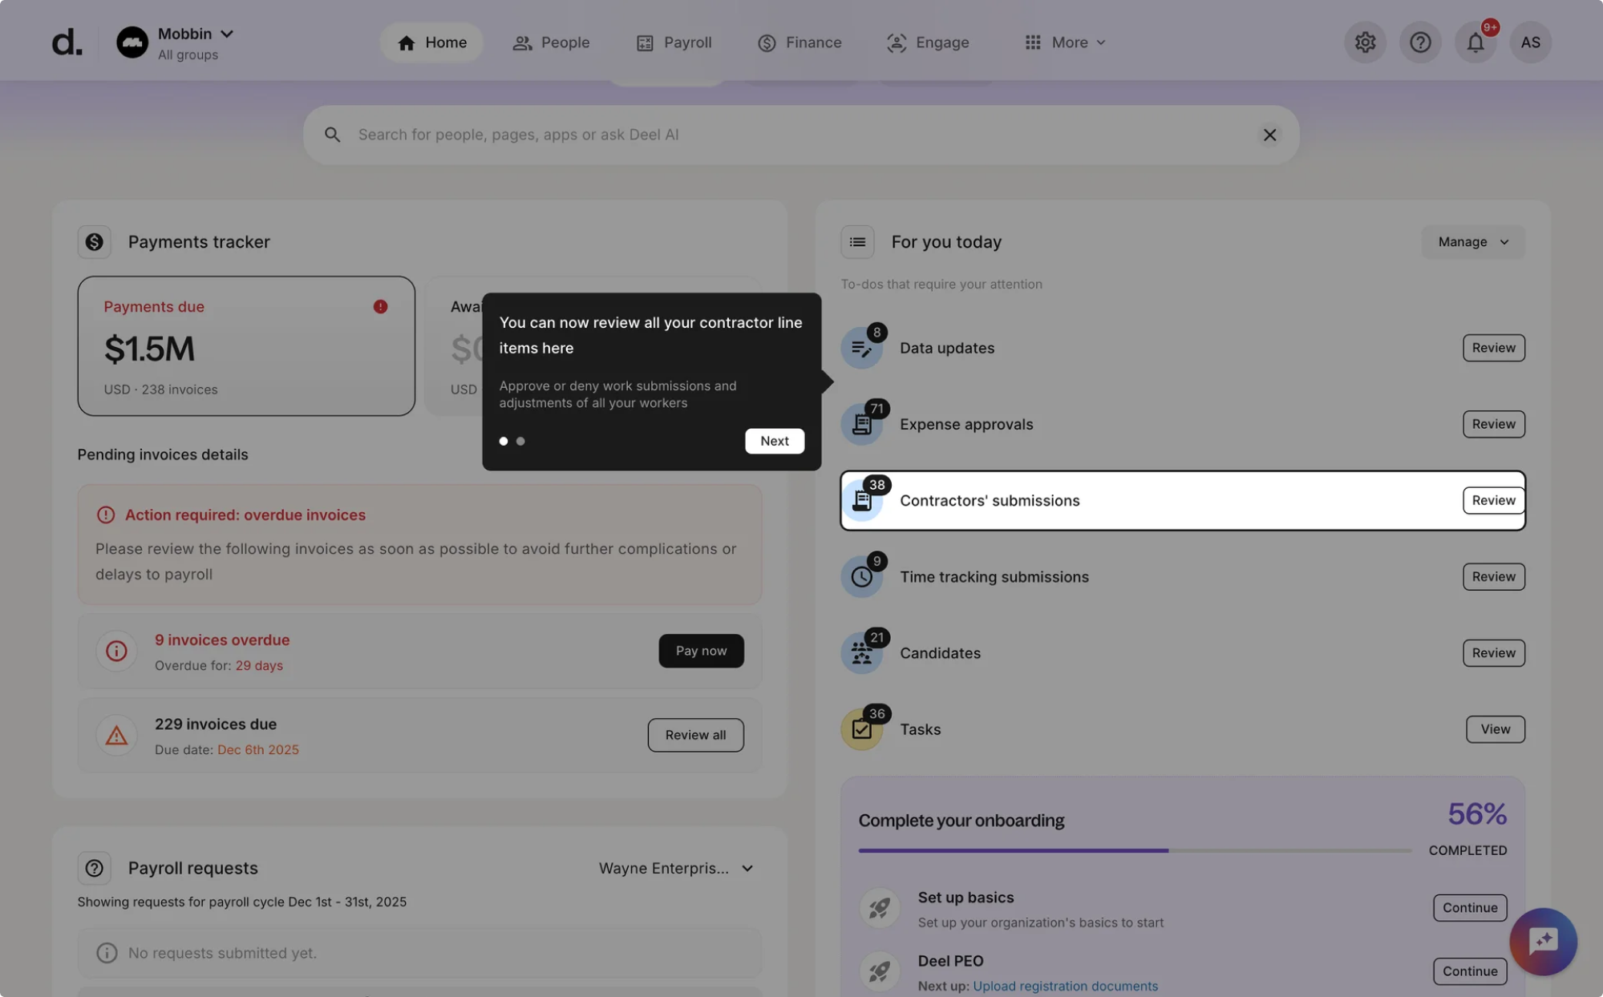Screen dimensions: 1603x997
Task: Click the Time tracking submissions clock icon
Action: (x=861, y=576)
